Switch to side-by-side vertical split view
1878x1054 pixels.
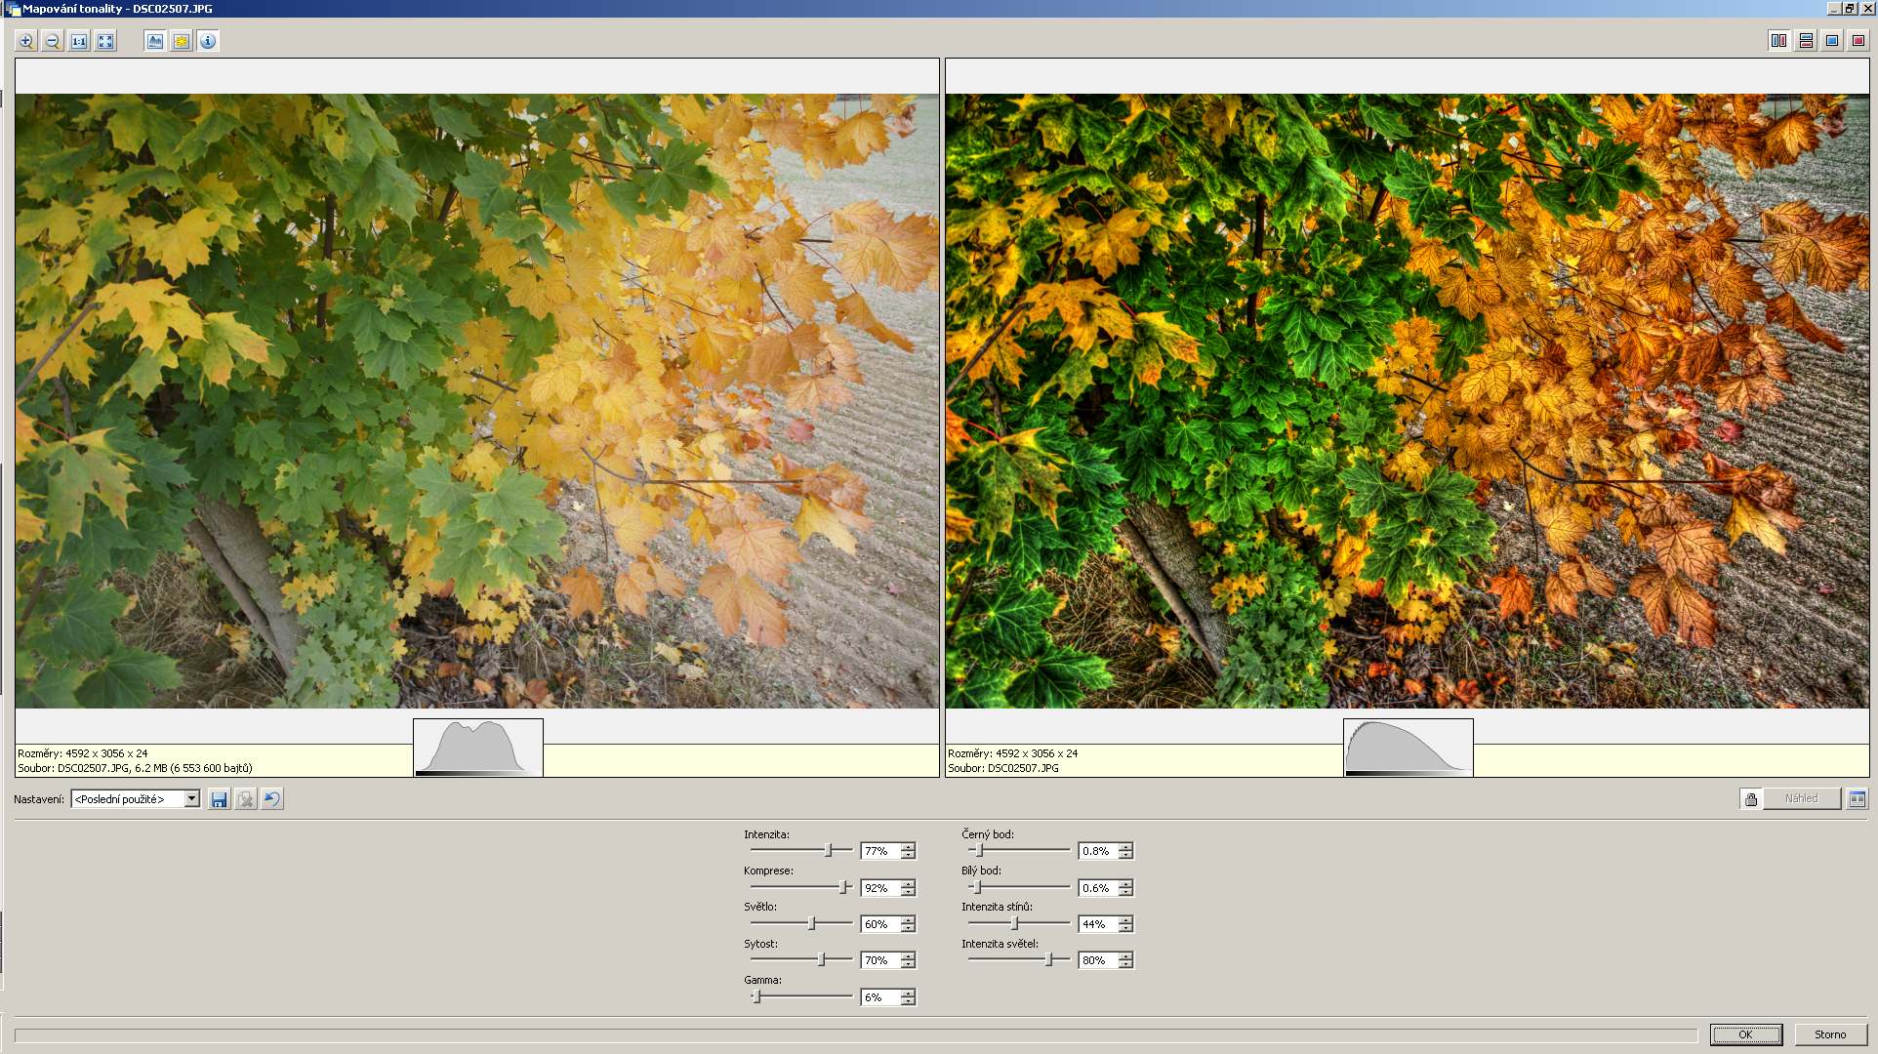pyautogui.click(x=1778, y=41)
